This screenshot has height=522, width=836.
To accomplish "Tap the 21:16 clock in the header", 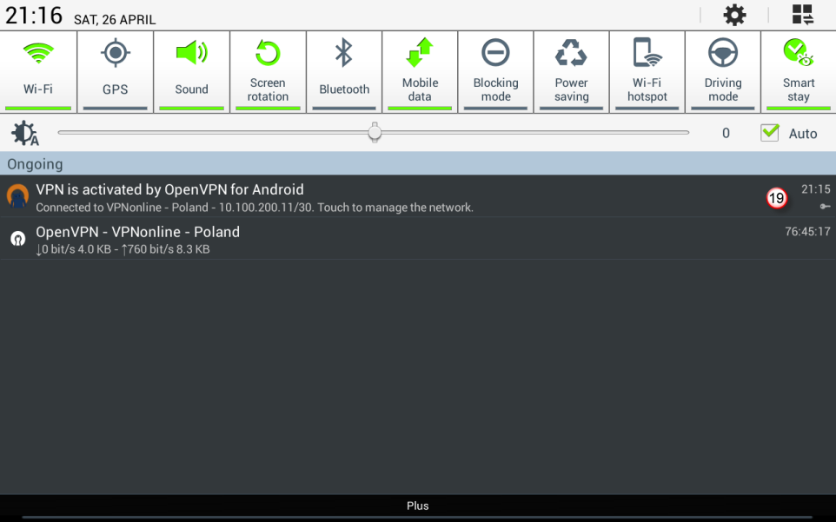I will tap(34, 16).
